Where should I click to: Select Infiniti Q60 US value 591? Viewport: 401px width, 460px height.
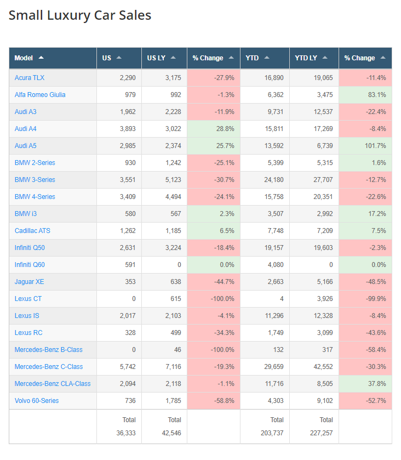[130, 265]
